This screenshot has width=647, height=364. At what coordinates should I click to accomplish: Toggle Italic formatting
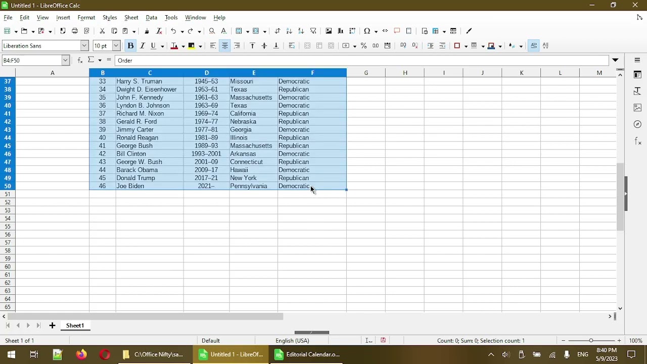point(143,45)
